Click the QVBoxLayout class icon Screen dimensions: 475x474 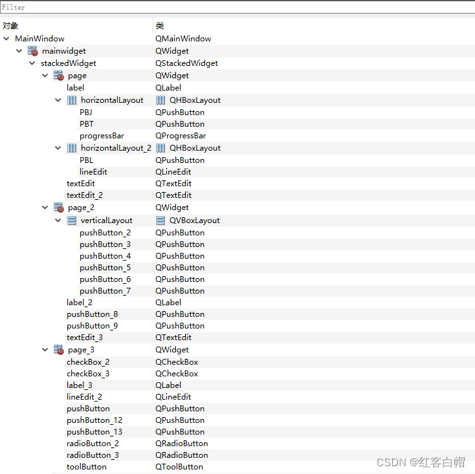coord(160,221)
